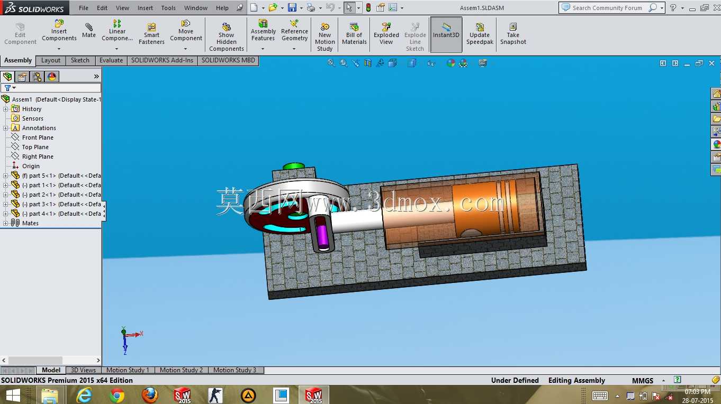Take Snapshot of the assembly
This screenshot has width=721, height=404.
point(513,34)
